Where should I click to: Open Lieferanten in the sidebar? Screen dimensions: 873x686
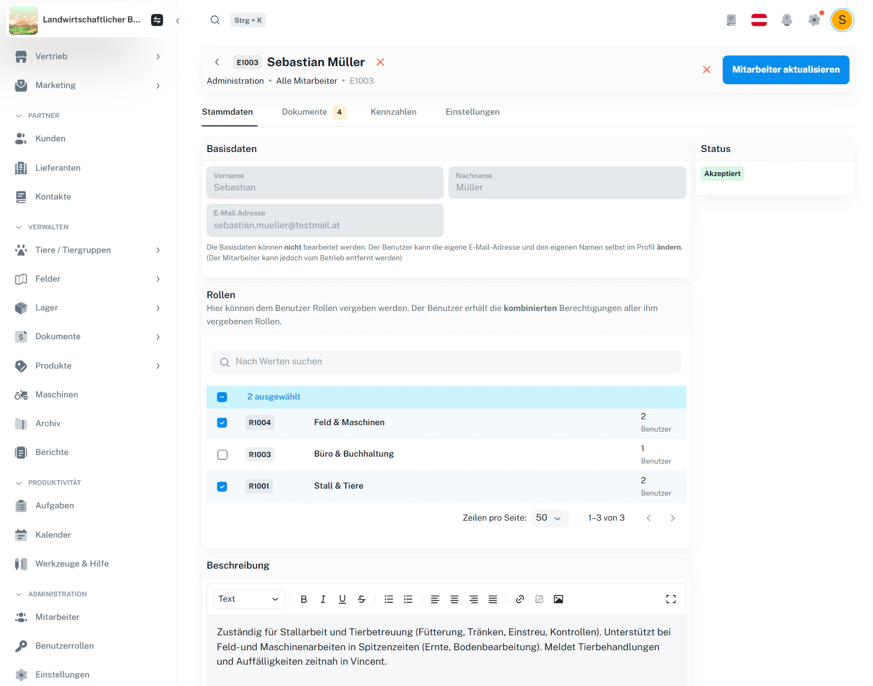coord(89,168)
